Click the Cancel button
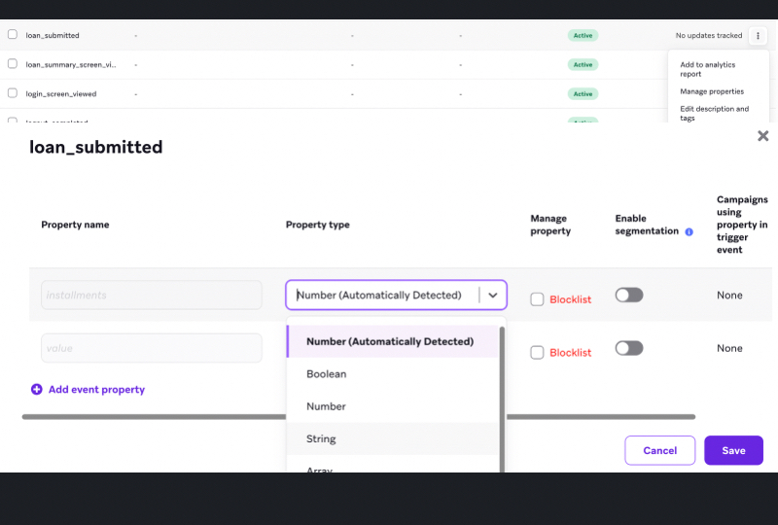The image size is (778, 525). [x=659, y=450]
